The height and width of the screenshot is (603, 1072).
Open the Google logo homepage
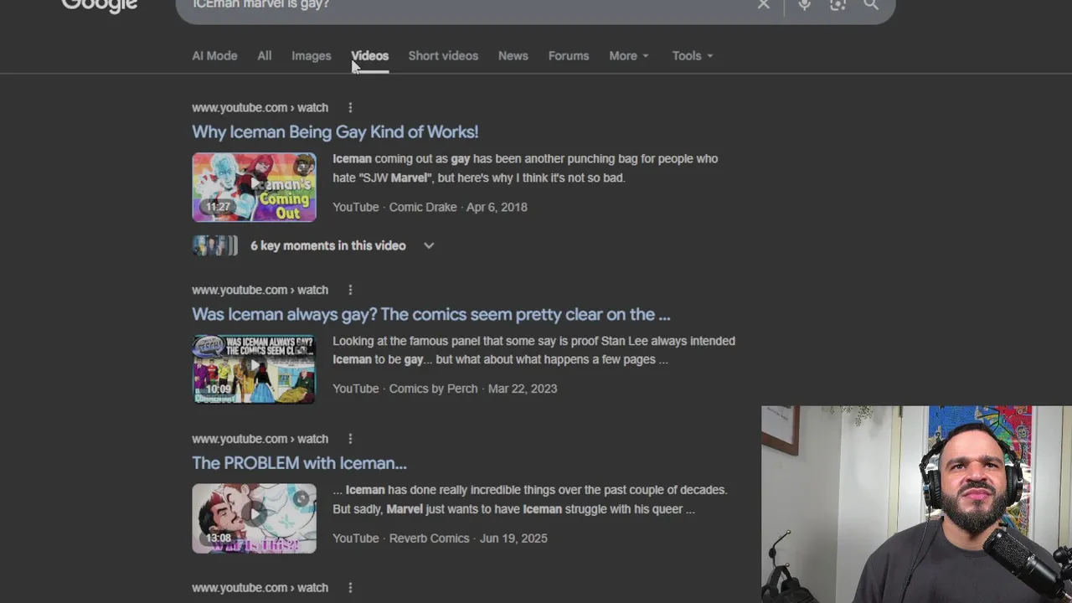point(100,6)
